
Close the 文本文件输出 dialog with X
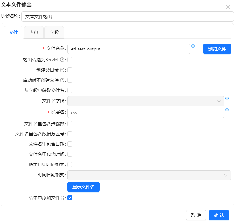[x=228, y=7]
